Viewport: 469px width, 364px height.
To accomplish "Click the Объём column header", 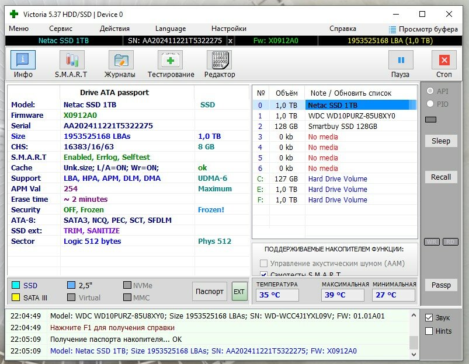I will (x=287, y=93).
